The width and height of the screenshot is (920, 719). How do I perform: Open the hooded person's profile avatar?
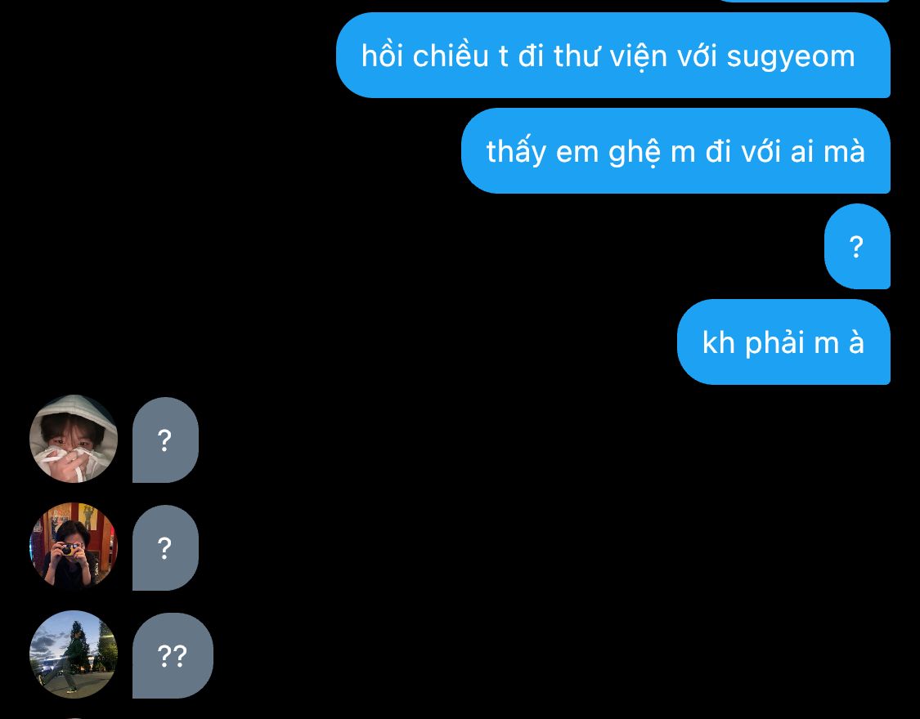[x=74, y=439]
